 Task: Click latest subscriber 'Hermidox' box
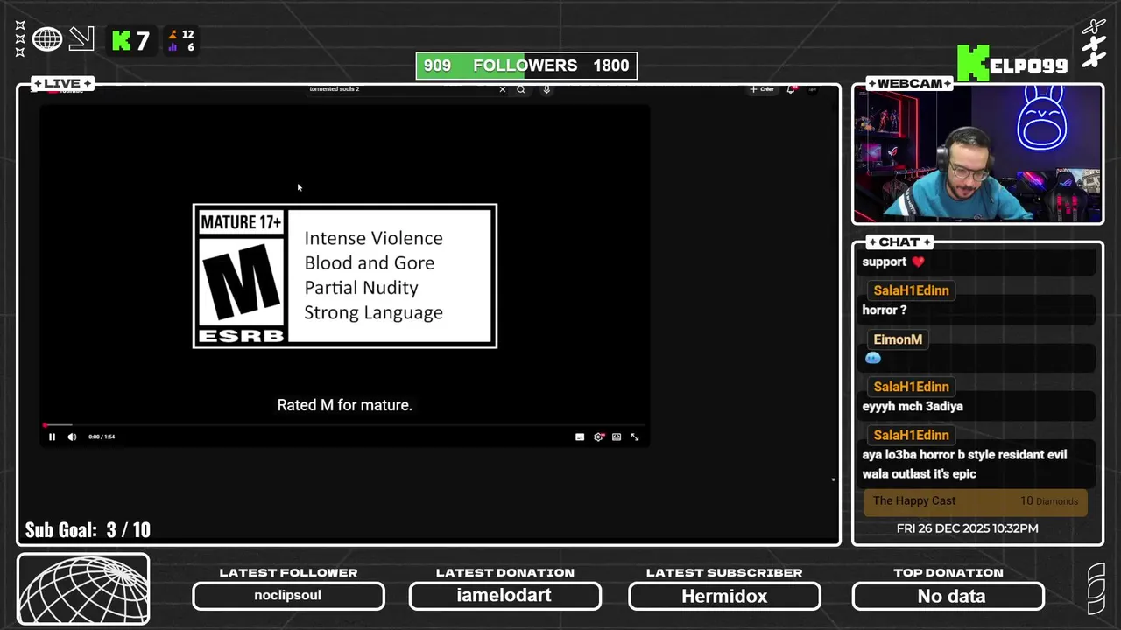[x=724, y=596]
